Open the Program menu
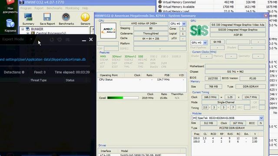Screen dimensions: 278x156 [x=26, y=8]
